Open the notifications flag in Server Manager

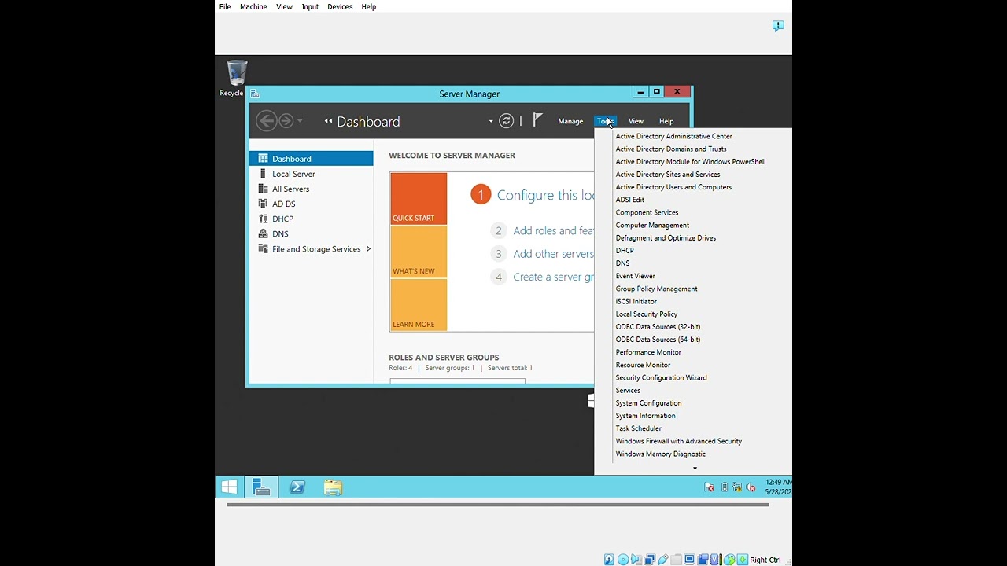click(537, 120)
